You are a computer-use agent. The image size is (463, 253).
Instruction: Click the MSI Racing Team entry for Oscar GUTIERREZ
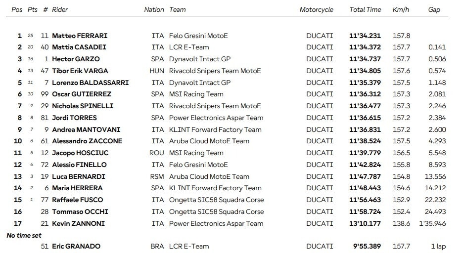(x=196, y=94)
